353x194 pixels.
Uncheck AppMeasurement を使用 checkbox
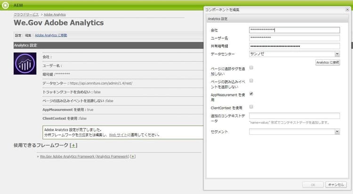tap(251, 94)
